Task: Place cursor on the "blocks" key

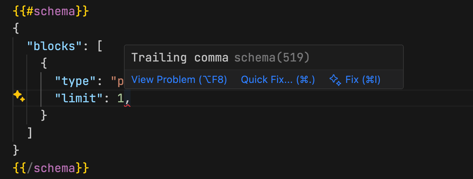Action: 55,46
